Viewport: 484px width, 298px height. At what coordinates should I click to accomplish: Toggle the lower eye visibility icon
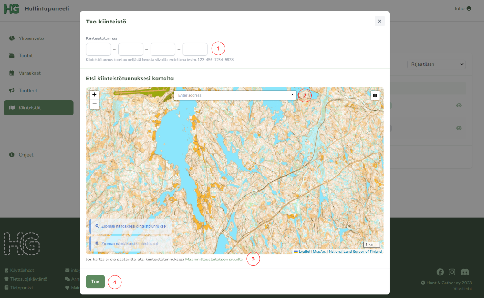pyautogui.click(x=459, y=128)
